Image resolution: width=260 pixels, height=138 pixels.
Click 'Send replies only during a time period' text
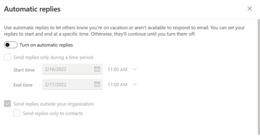tap(53, 58)
